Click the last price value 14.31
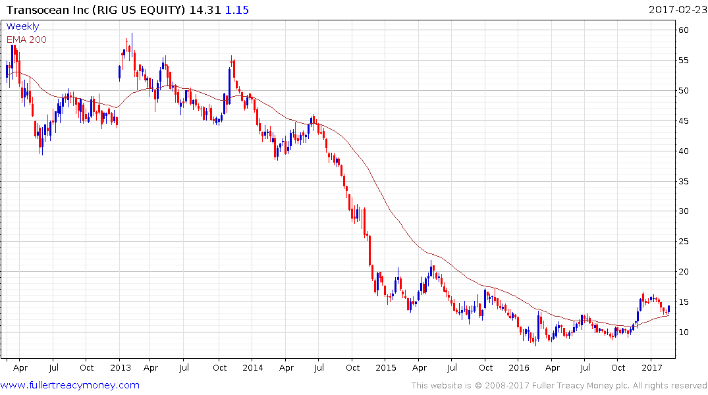Viewport: 708px width, 395px height. tap(205, 9)
